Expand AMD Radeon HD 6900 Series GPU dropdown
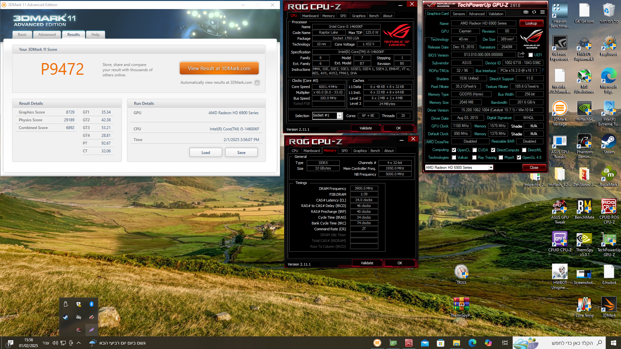 point(491,168)
